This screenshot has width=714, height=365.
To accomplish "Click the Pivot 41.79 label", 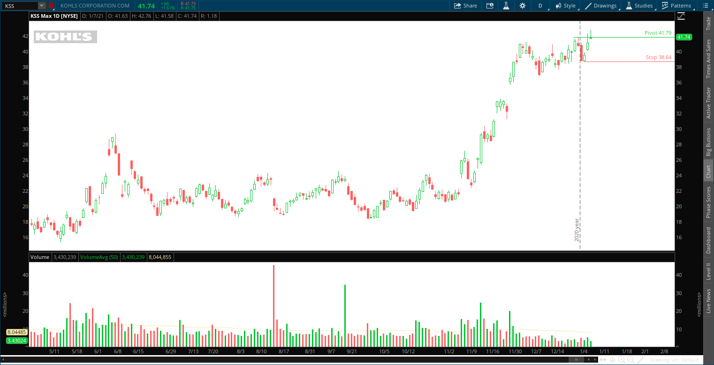I will 658,33.
